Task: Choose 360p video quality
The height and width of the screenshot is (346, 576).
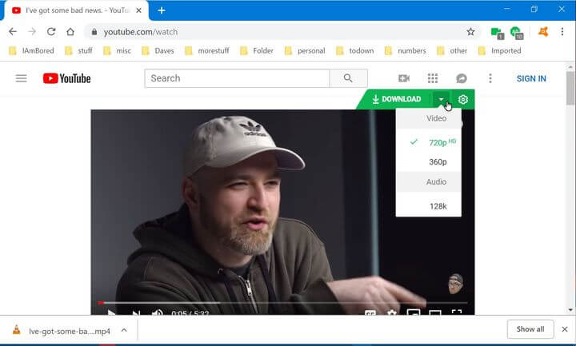Action: coord(429,161)
